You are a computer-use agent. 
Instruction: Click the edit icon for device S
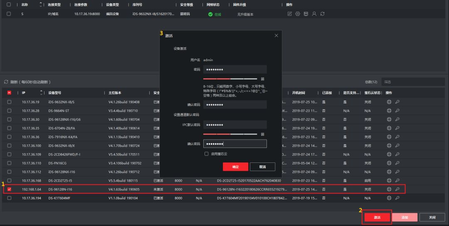click(x=290, y=14)
